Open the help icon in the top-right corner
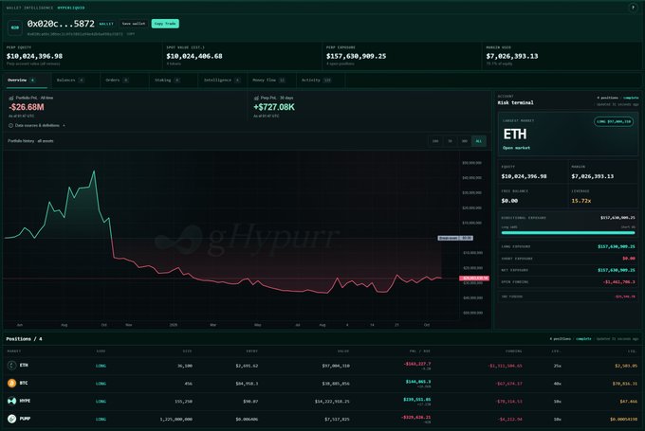The image size is (645, 431). click(x=633, y=8)
